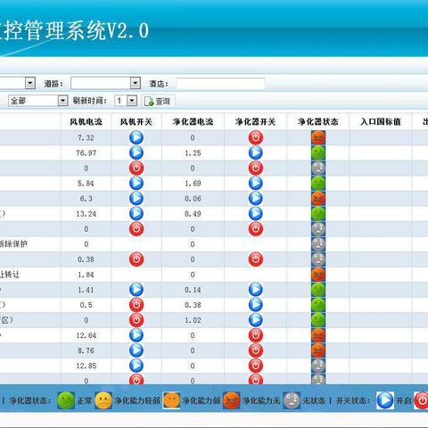Screen dimensions: 428x428
Task: Select the 1.69 purifier current cell
Action: pyautogui.click(x=193, y=184)
